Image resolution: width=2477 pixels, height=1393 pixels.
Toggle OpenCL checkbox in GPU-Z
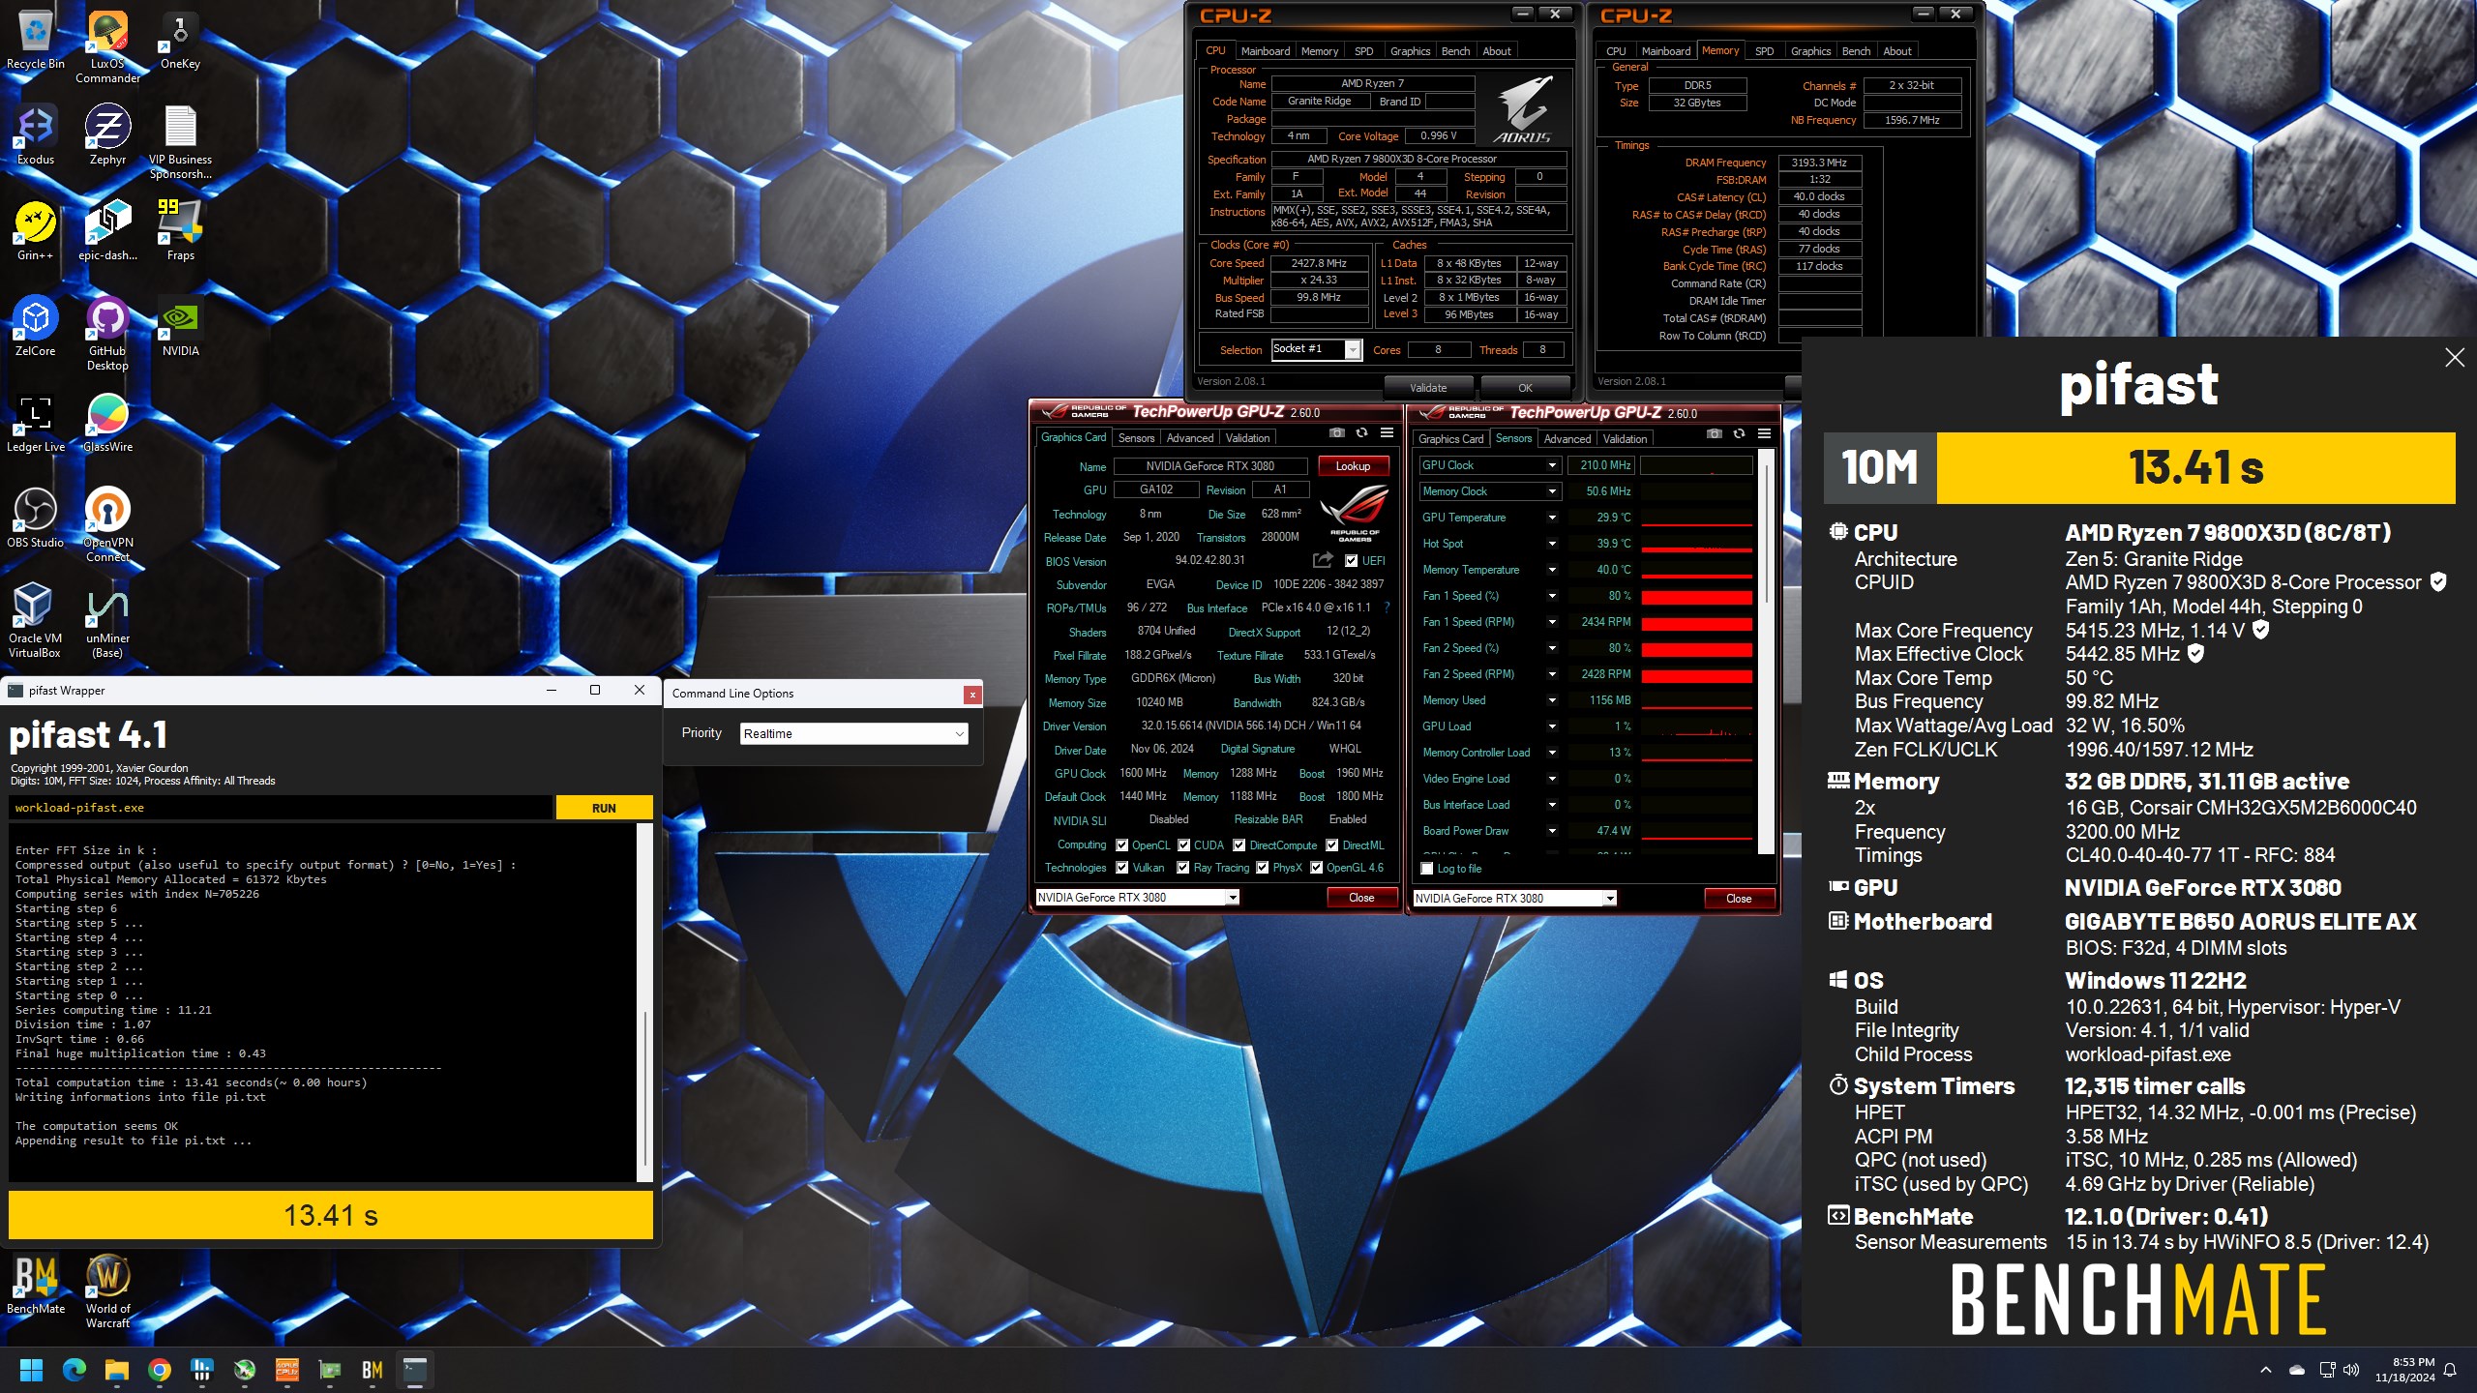tap(1122, 845)
